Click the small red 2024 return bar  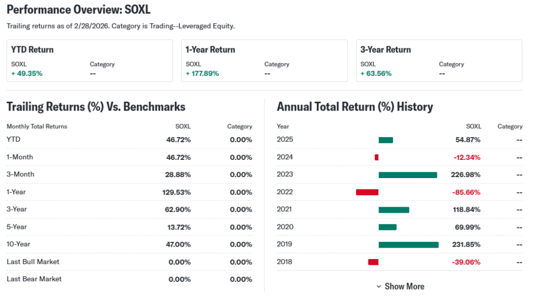tap(376, 157)
